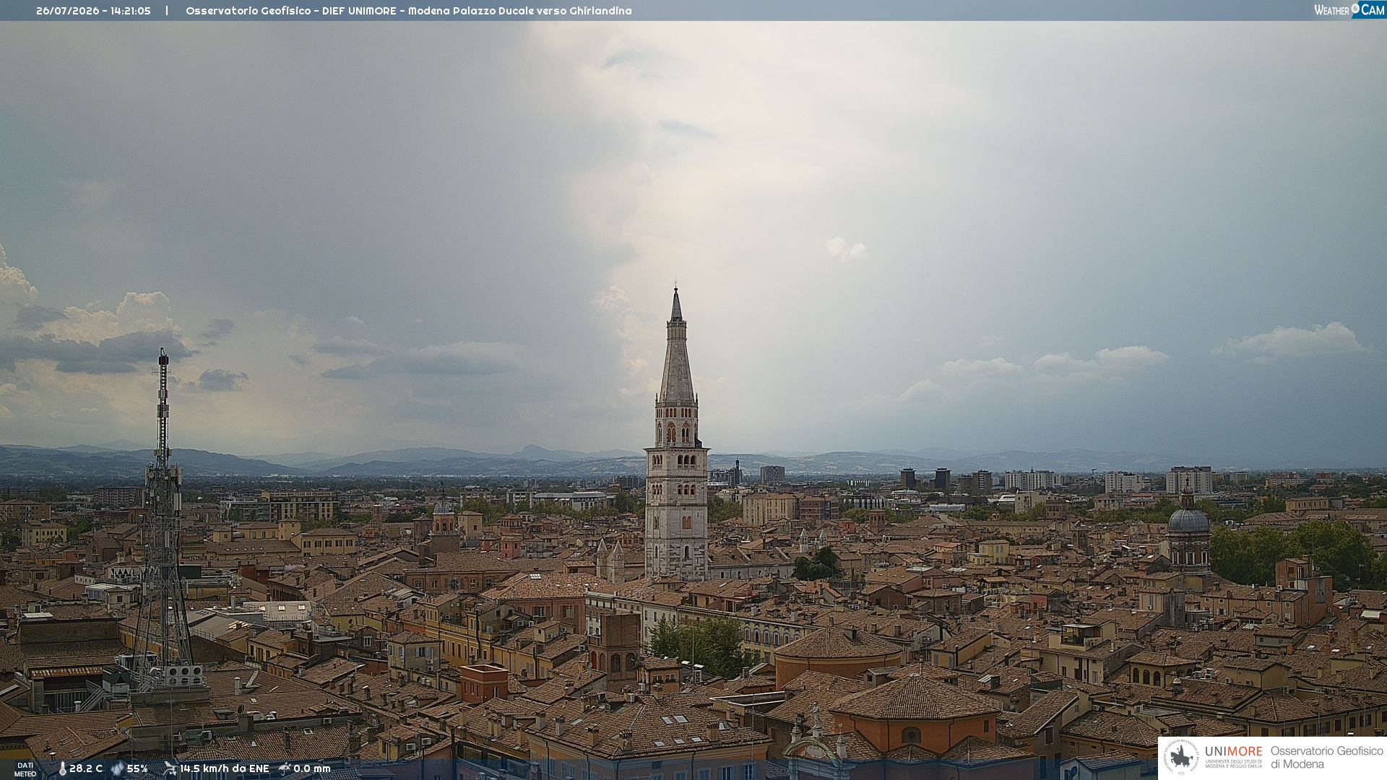
Task: Click the 14.5 km/h da ENE wind reading
Action: coord(225,768)
